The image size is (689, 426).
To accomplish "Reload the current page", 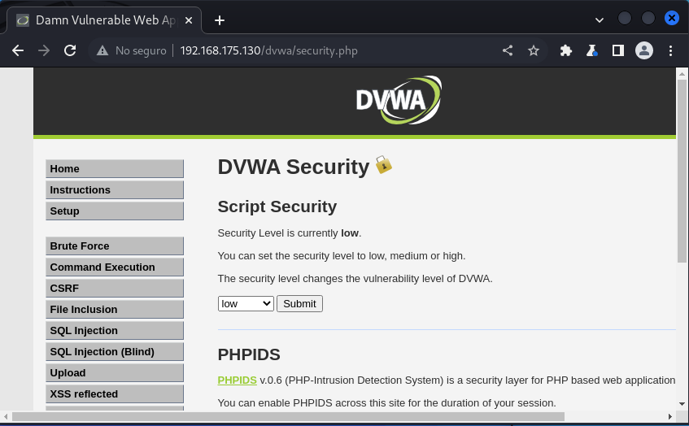I will point(70,50).
